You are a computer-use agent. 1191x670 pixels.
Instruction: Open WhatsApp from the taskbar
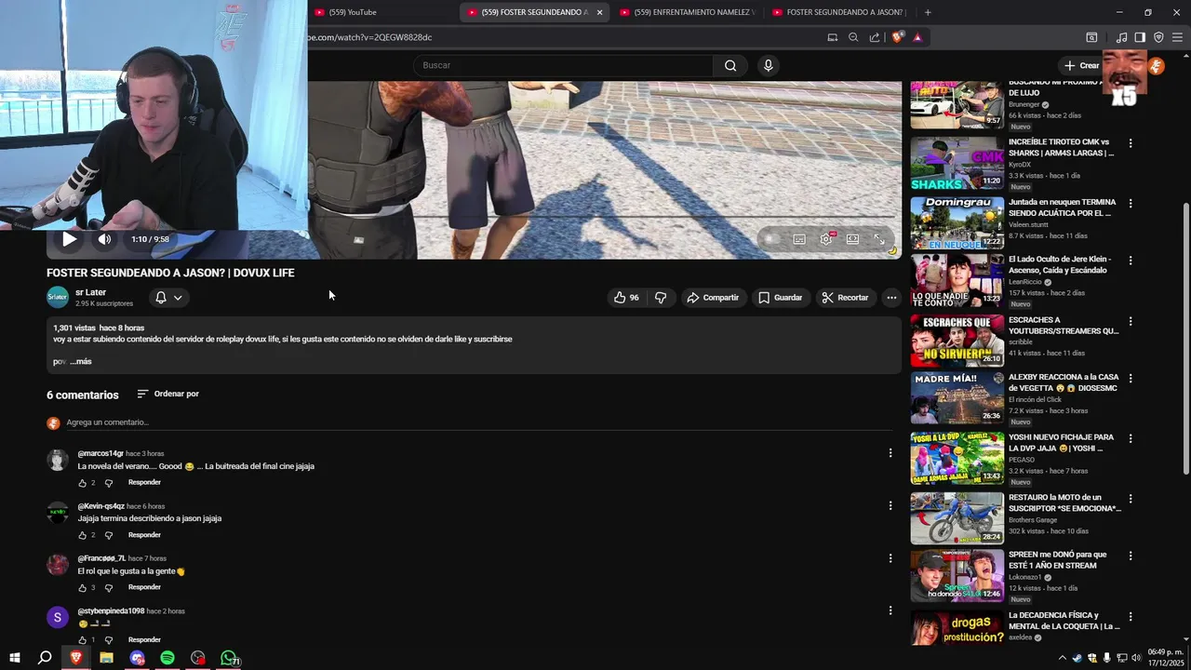229,657
